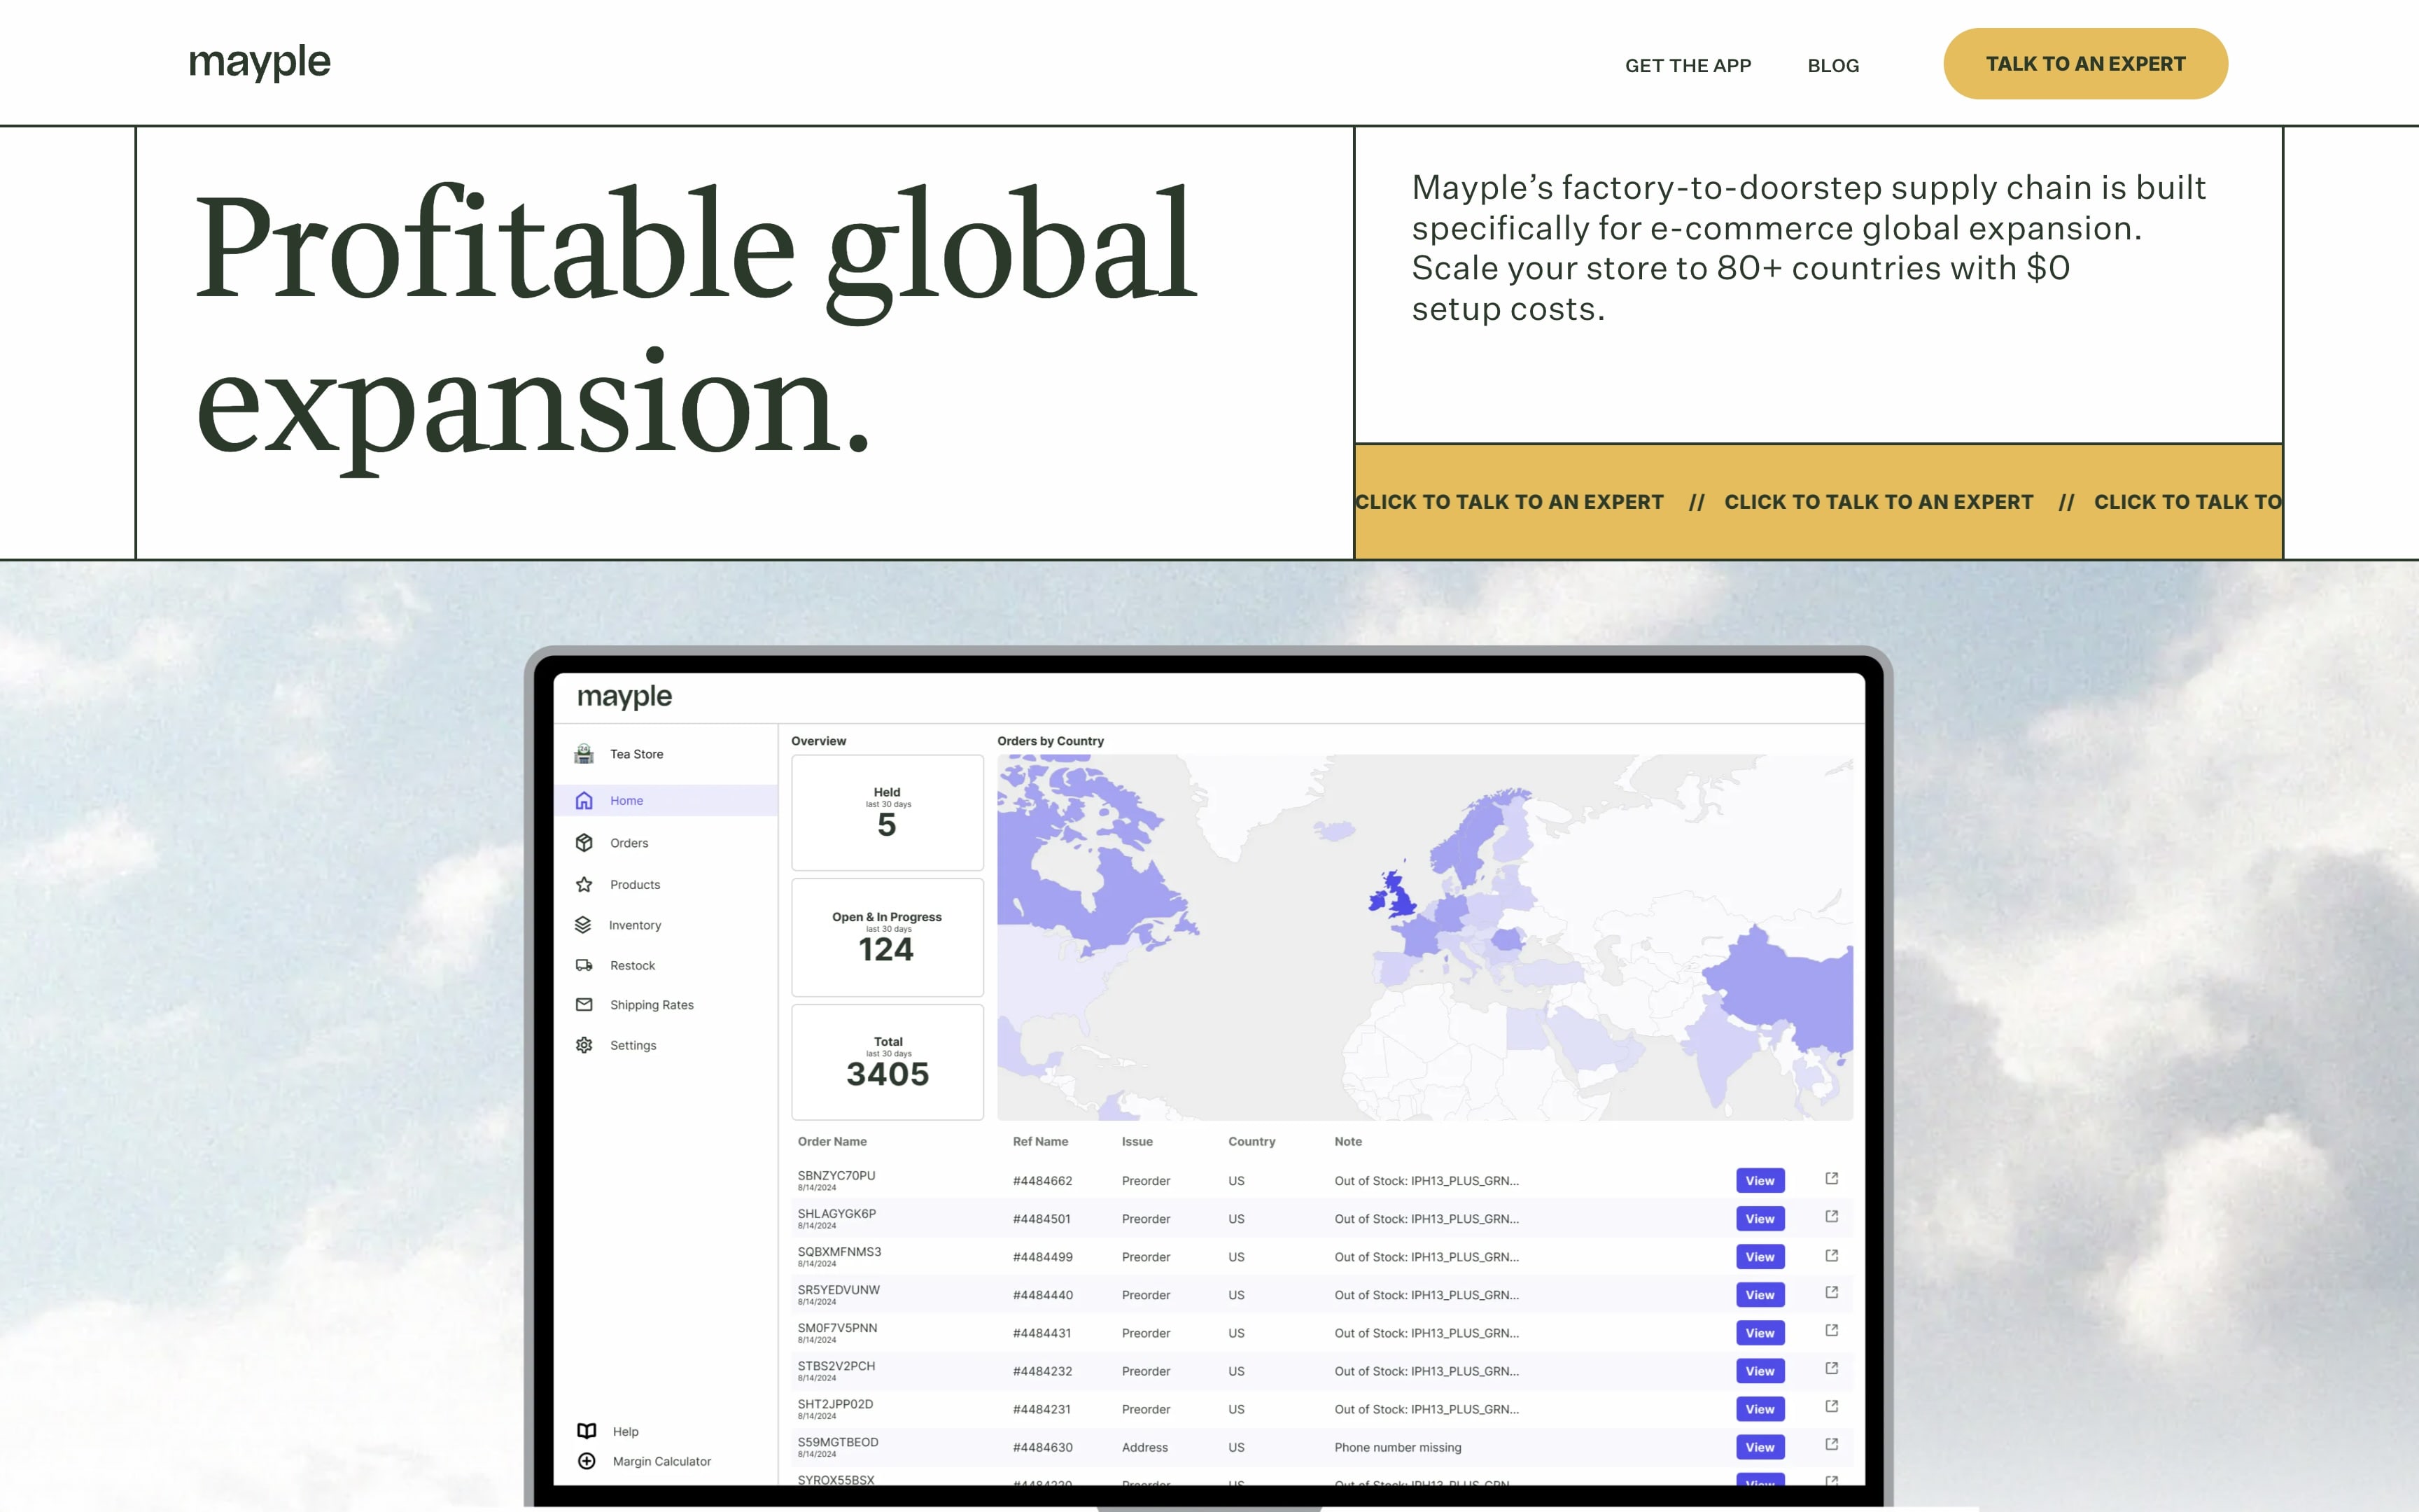Screen dimensions: 2419x1512
Task: Open Settings label in dashboard sidebar
Action: coord(633,1046)
